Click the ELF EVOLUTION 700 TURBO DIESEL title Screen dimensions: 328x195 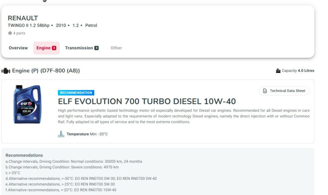coord(147,101)
